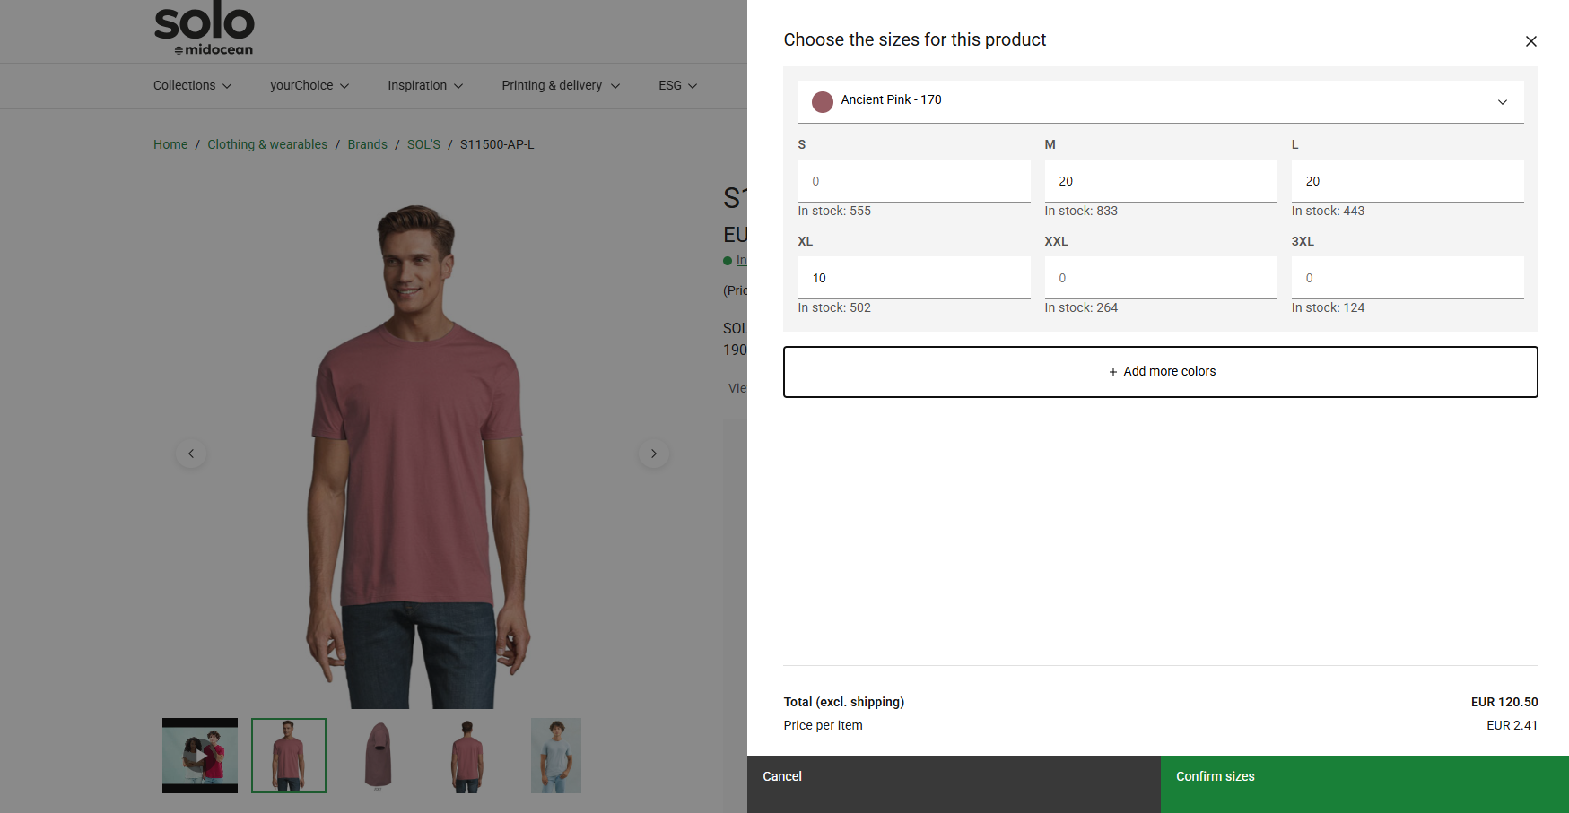The image size is (1569, 813).
Task: Expand the ESG menu
Action: pyautogui.click(x=677, y=86)
